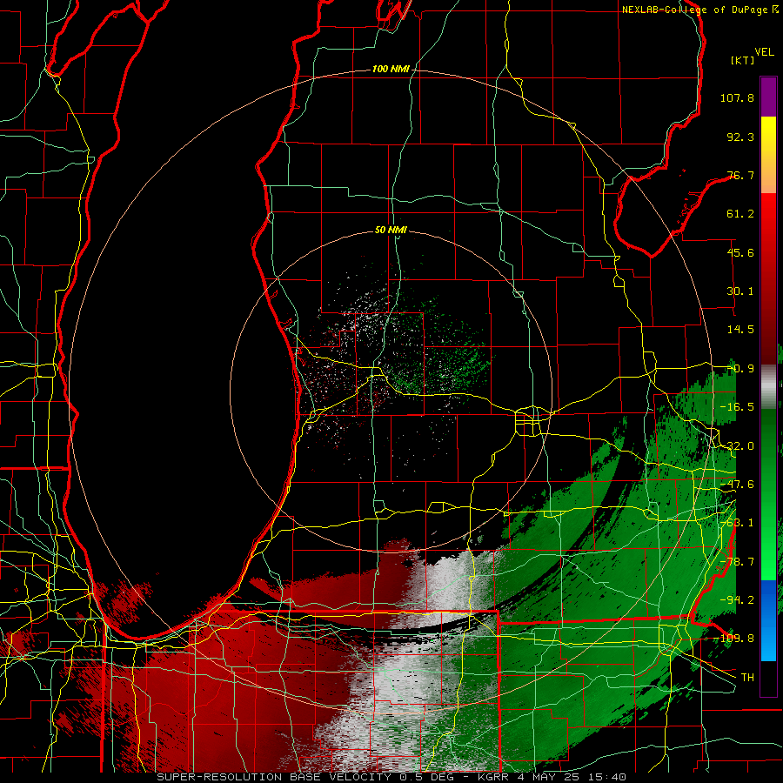Viewport: 783px width, 783px height.
Task: Click the VEL legend title
Action: coord(764,52)
